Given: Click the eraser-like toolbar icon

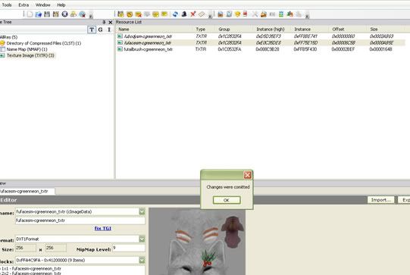Looking at the screenshot, I should (202, 14).
